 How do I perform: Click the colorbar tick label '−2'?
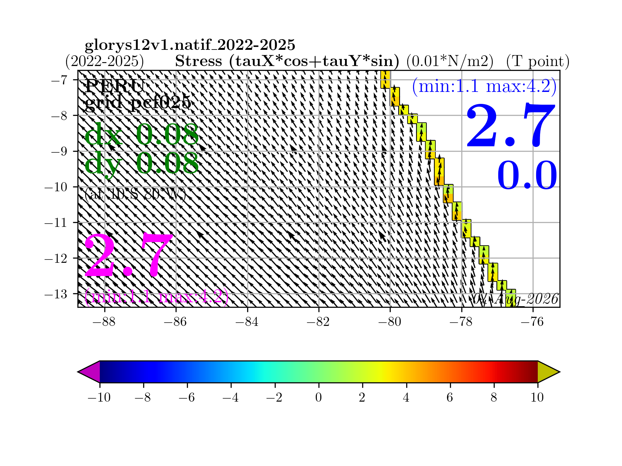274,397
